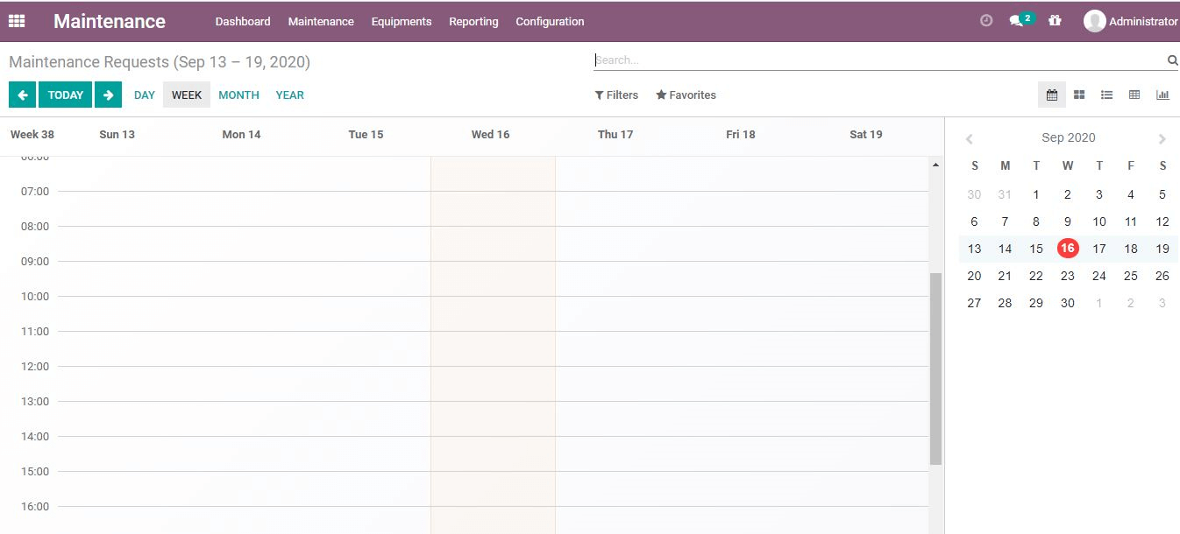Screen dimensions: 1180x534
Task: Go to next week arrow button
Action: (x=108, y=95)
